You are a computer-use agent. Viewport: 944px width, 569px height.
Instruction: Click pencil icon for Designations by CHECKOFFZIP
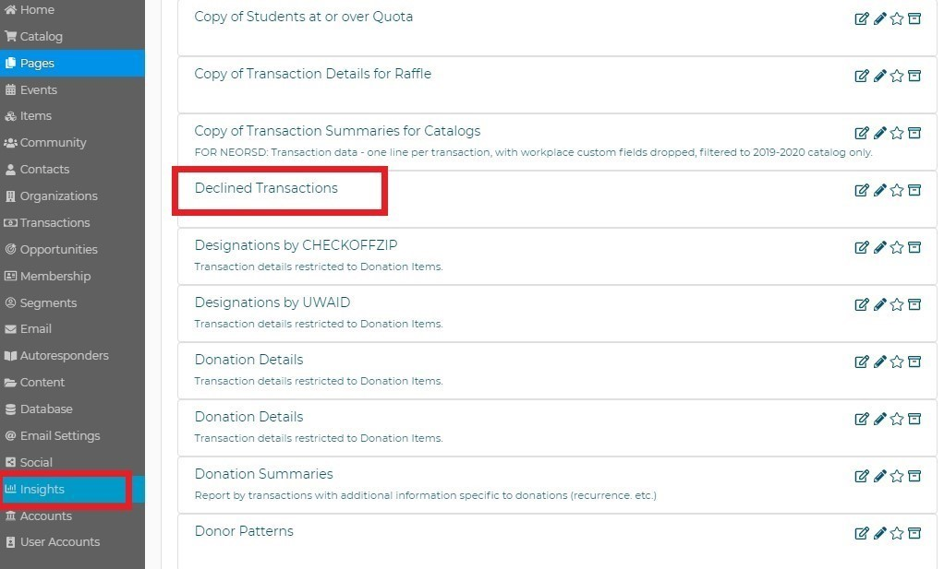pyautogui.click(x=879, y=247)
